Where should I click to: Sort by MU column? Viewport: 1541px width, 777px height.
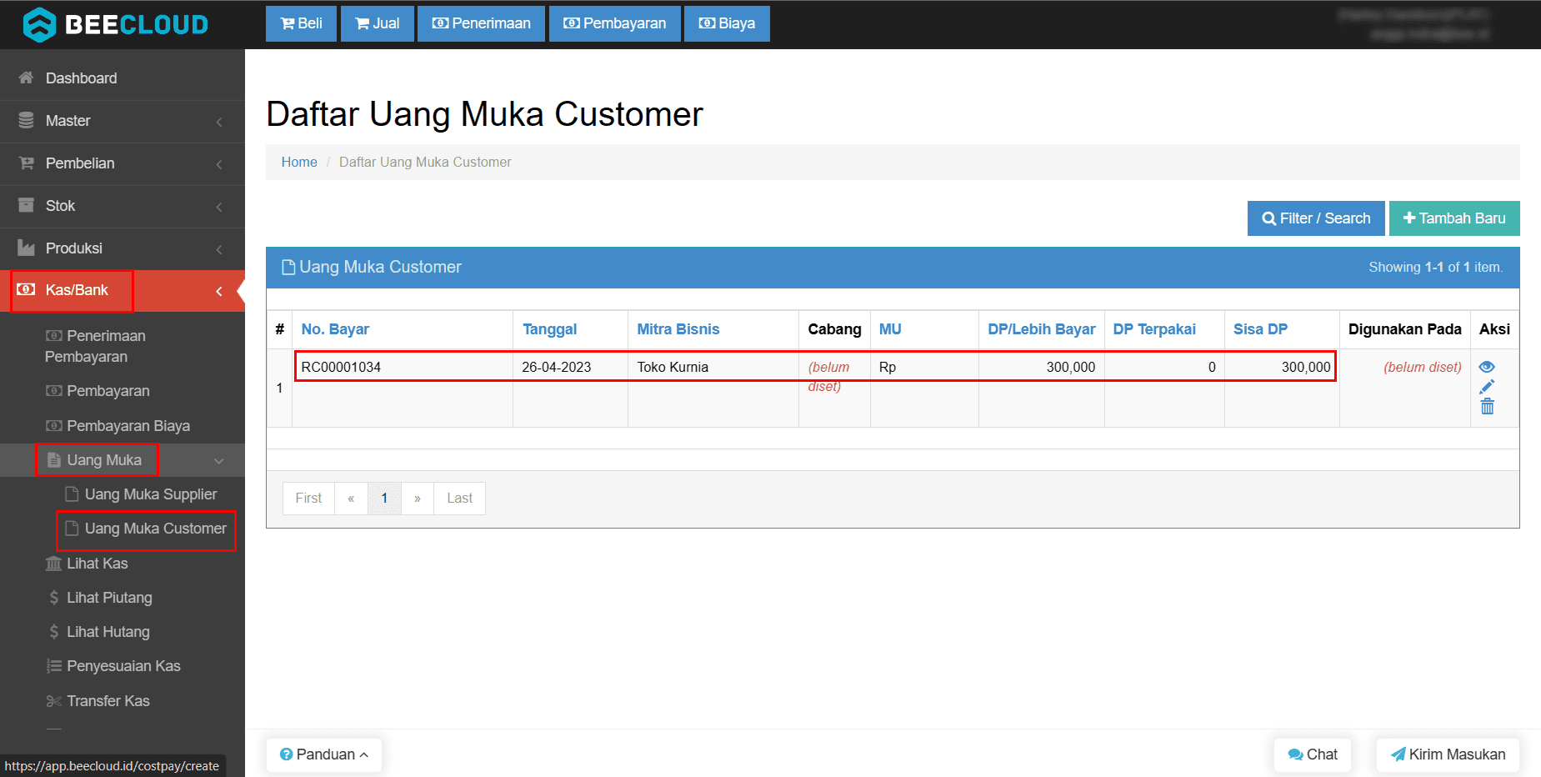click(890, 329)
